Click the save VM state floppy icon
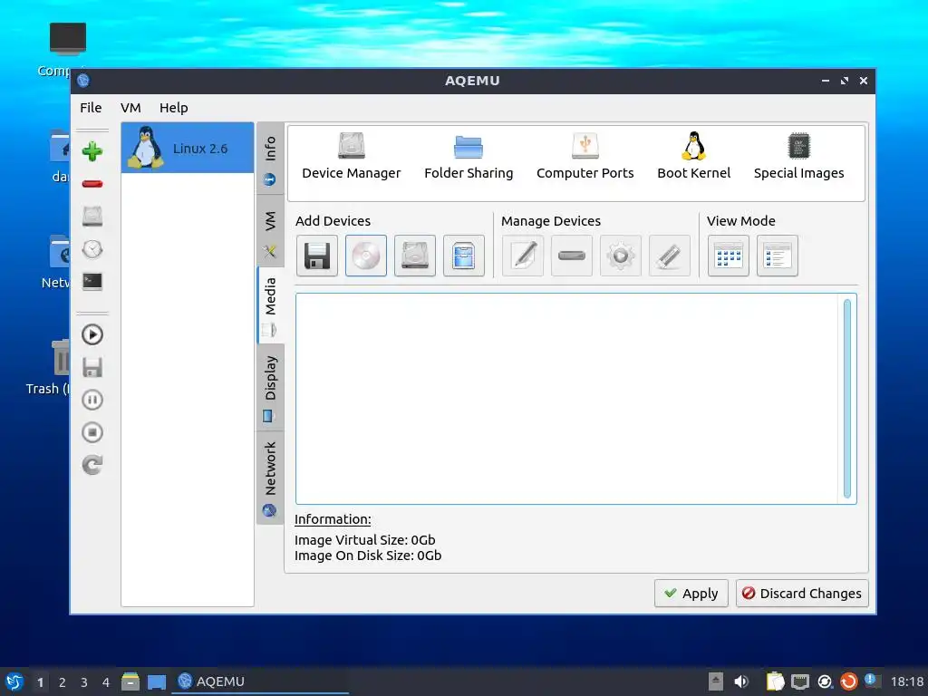This screenshot has height=696, width=928. [x=92, y=368]
